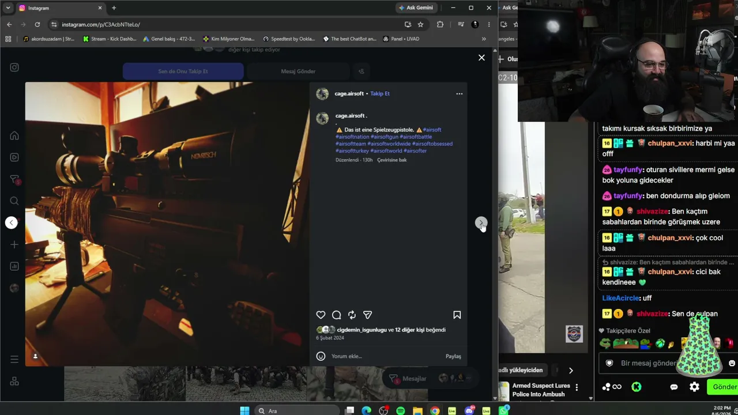Reload the Instagram page
Screen dimensions: 738x415
37,24
